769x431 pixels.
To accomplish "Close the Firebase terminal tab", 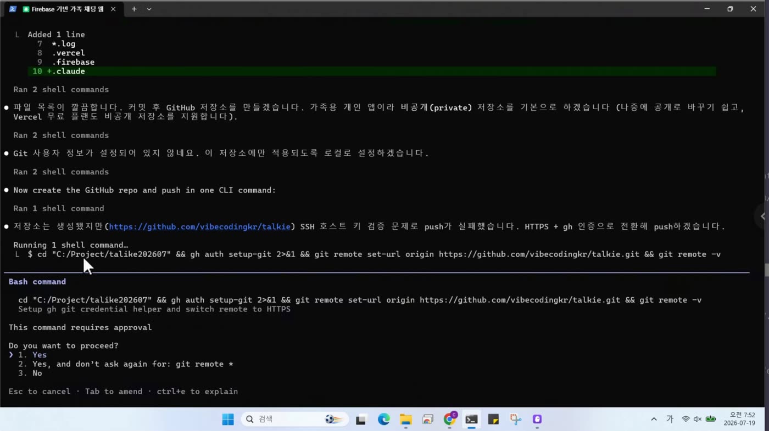I will pyautogui.click(x=113, y=9).
